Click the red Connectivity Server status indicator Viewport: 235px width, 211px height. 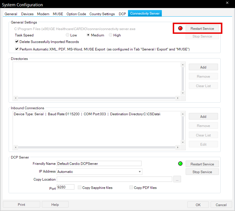180,28
